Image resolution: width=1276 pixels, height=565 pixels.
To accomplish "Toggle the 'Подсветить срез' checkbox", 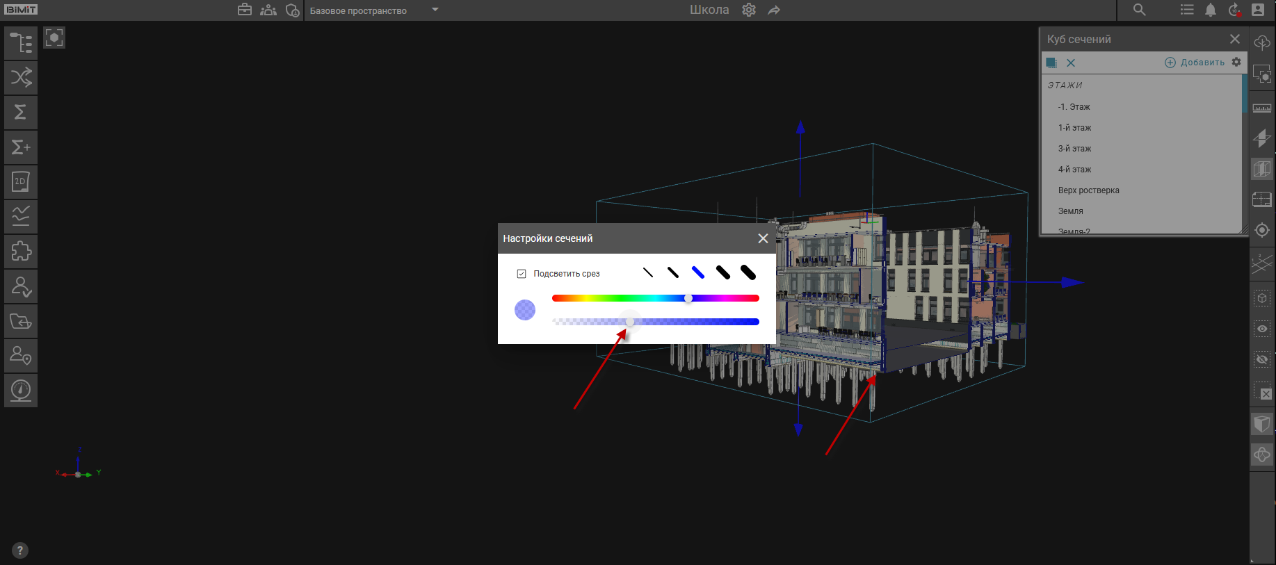I will click(x=522, y=274).
